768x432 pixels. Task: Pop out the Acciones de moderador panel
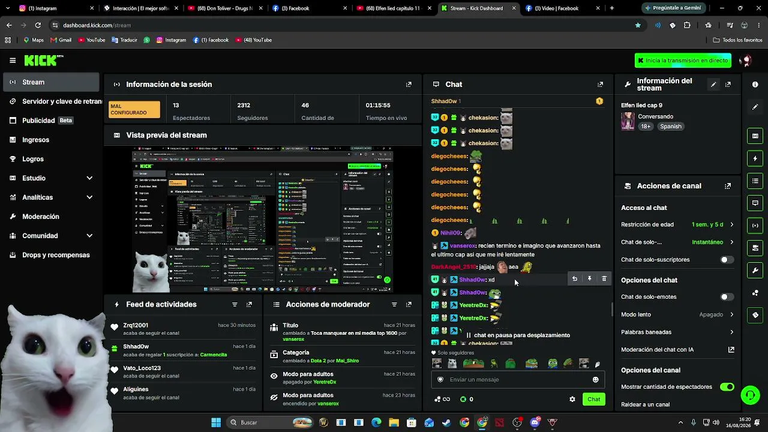point(409,305)
